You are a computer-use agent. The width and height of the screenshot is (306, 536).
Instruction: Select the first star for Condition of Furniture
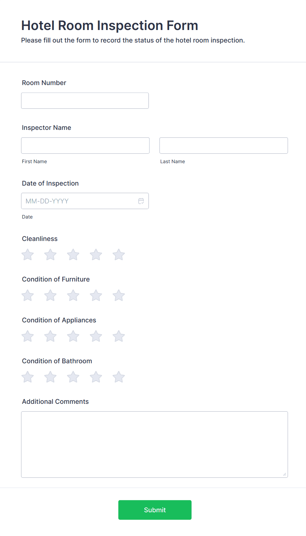[27, 295]
